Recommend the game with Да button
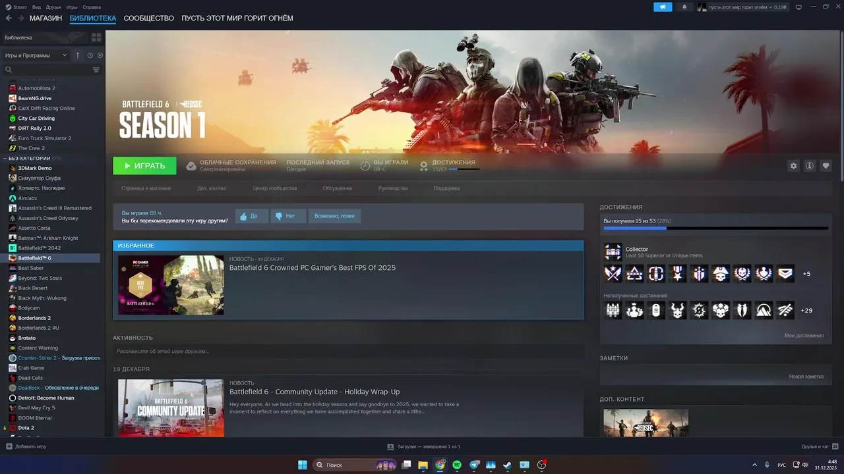Image resolution: width=844 pixels, height=474 pixels. (x=252, y=216)
